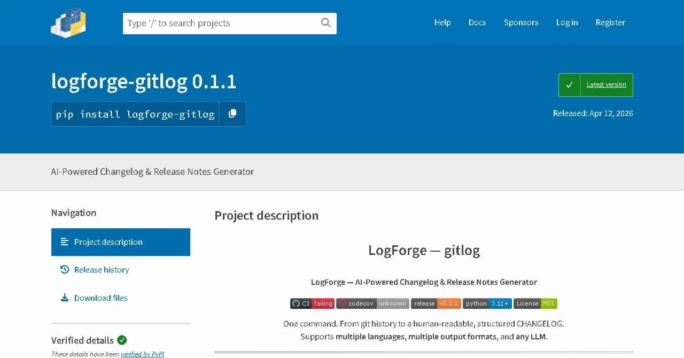Open the Docs link in header
The height and width of the screenshot is (358, 684).
[477, 22]
